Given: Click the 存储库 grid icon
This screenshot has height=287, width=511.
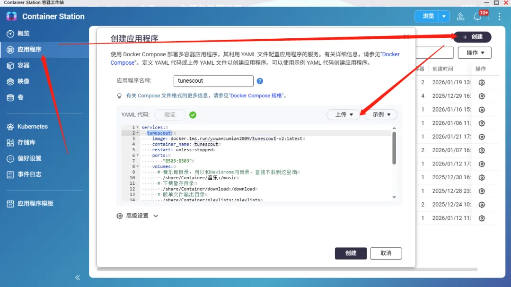Looking at the screenshot, I should pos(10,143).
